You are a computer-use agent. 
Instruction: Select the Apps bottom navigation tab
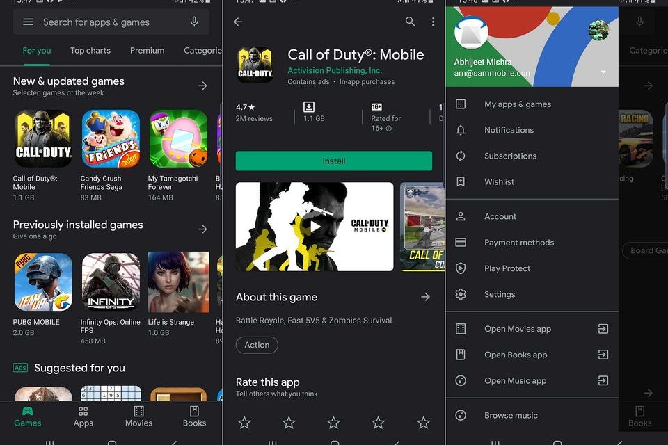[x=83, y=417]
